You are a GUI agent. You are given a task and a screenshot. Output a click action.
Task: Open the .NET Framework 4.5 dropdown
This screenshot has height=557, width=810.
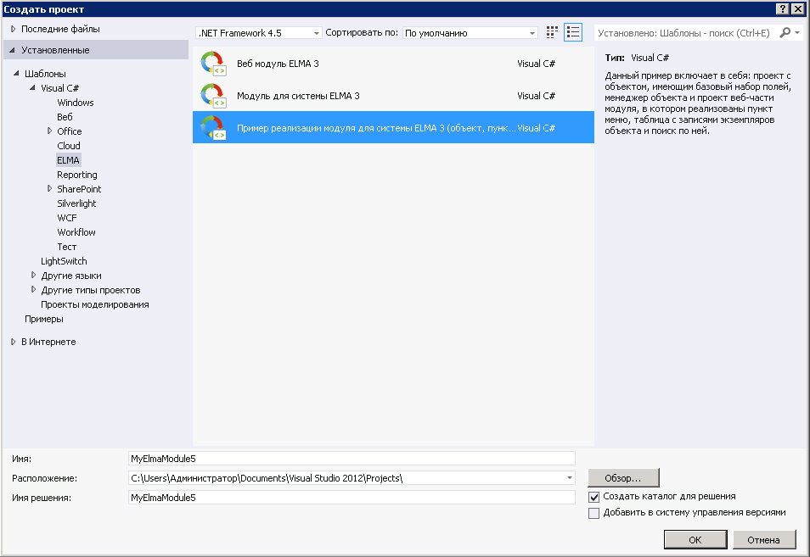pyautogui.click(x=317, y=33)
